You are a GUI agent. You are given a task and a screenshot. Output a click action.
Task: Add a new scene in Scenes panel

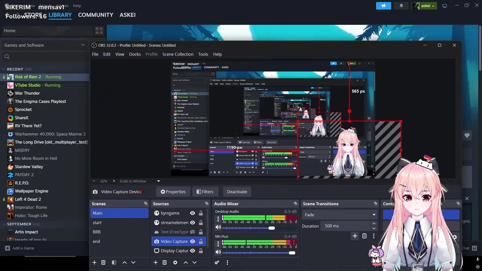(x=95, y=262)
